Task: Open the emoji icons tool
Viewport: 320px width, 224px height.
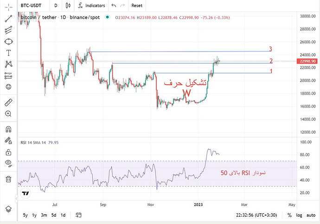Action: 8,87
